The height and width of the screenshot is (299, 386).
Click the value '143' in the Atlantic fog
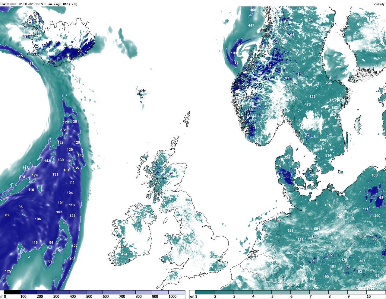pos(47,161)
